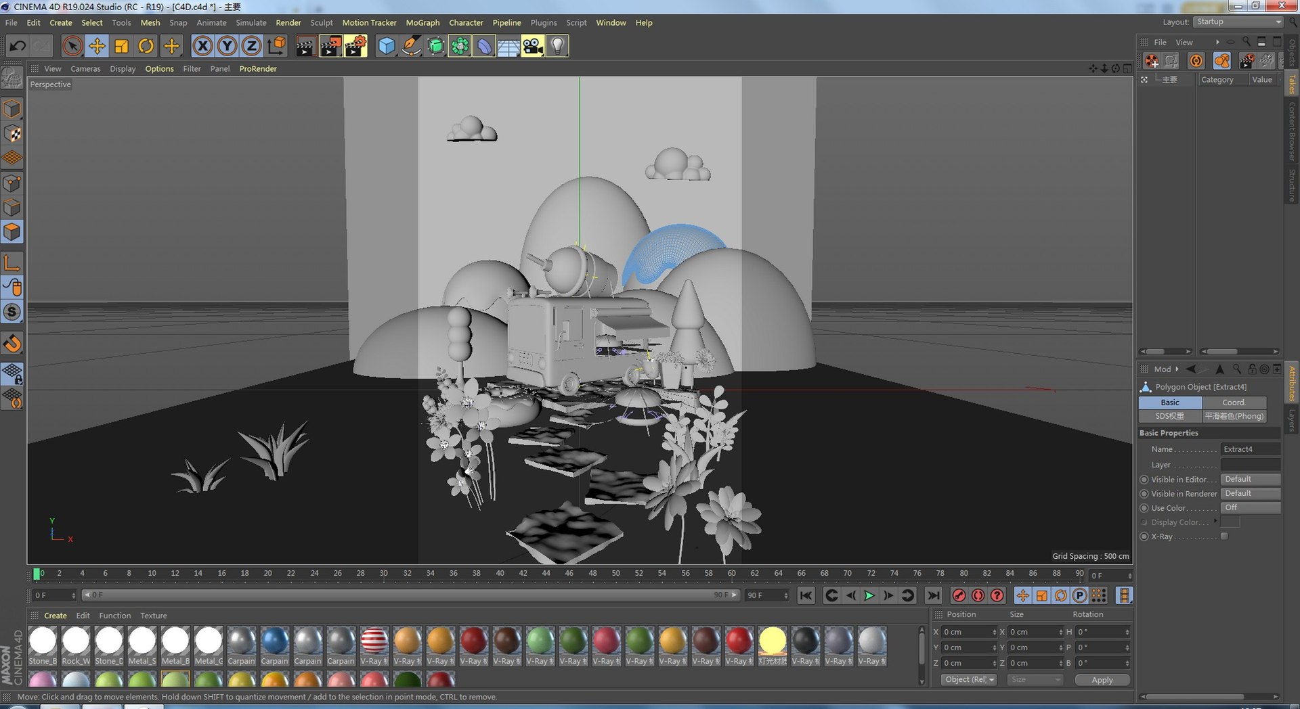This screenshot has height=709, width=1300.
Task: Toggle the X axis lock
Action: (x=202, y=46)
